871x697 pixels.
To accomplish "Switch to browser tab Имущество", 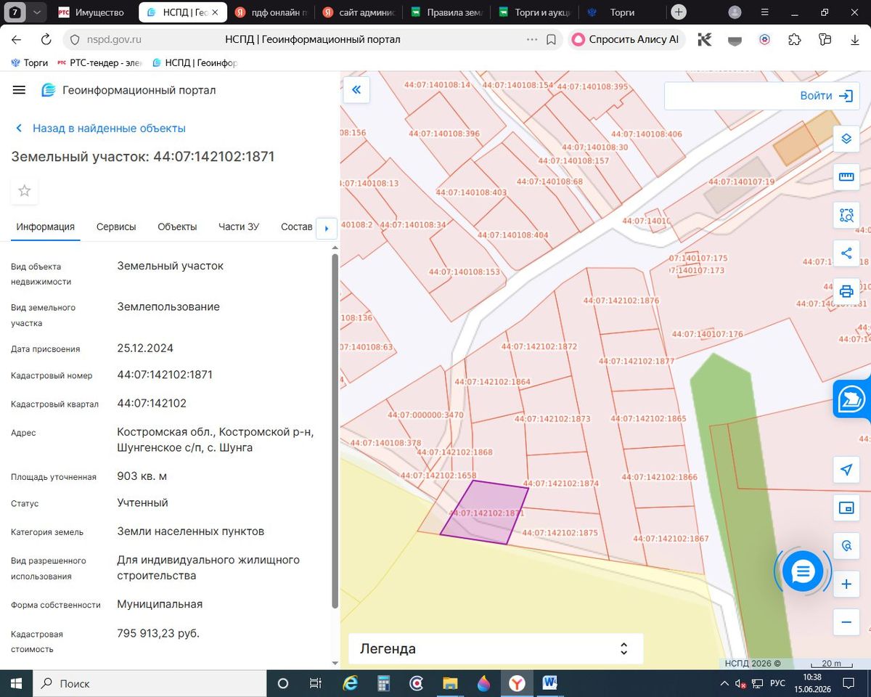I will click(94, 12).
